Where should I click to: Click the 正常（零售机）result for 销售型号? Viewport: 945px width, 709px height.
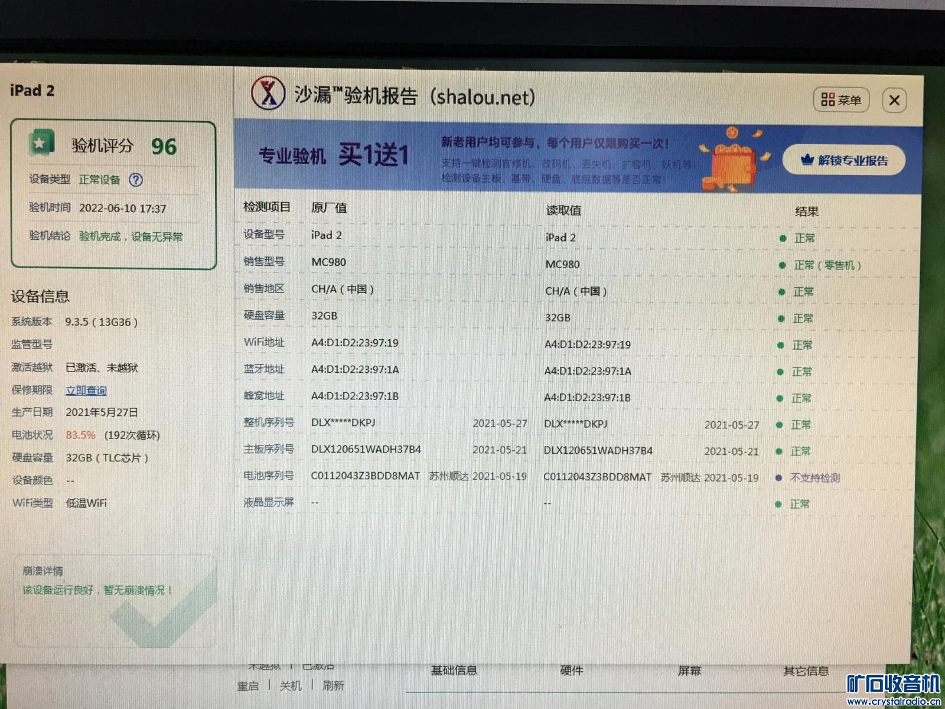point(827,265)
